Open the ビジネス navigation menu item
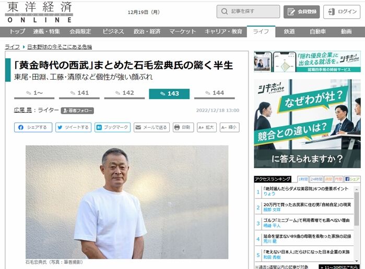365x269 pixels. click(x=113, y=32)
